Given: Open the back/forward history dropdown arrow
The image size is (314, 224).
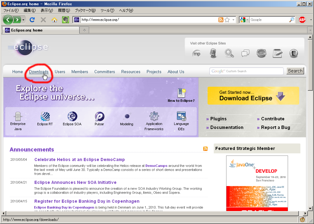Looking at the screenshot, I should click(x=24, y=20).
